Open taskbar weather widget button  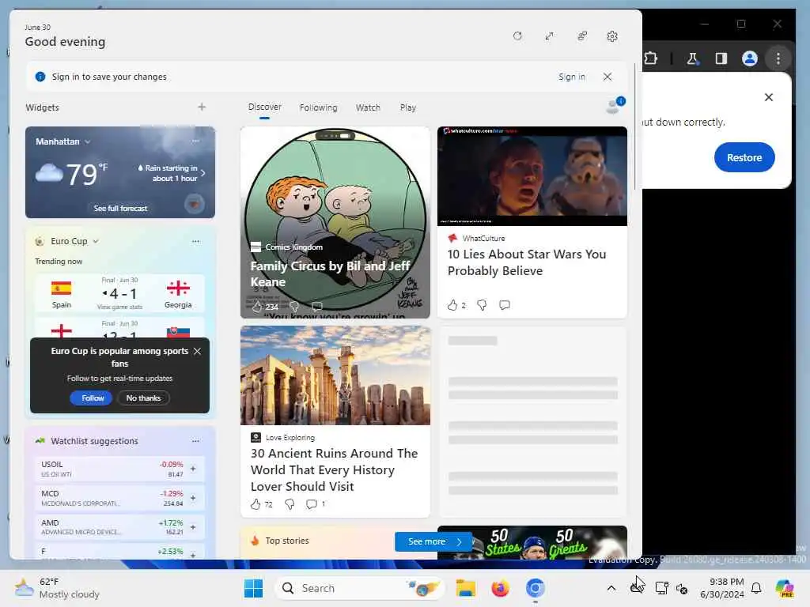click(x=57, y=588)
